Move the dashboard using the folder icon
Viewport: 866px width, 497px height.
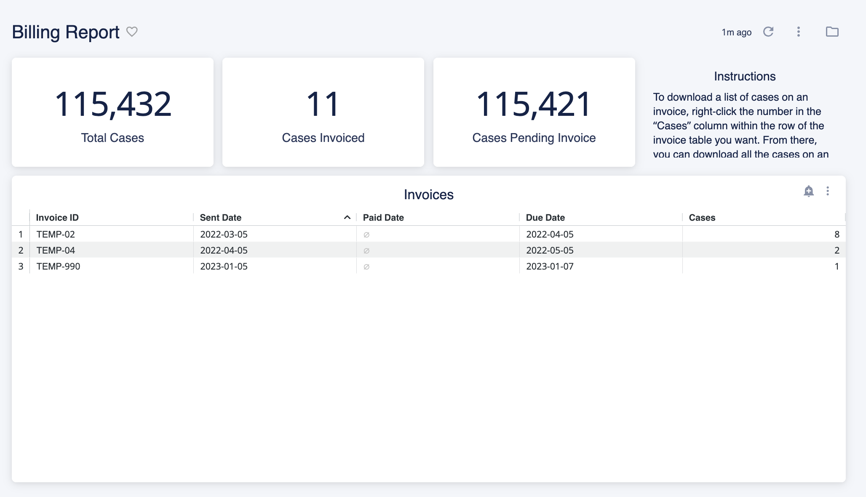832,32
